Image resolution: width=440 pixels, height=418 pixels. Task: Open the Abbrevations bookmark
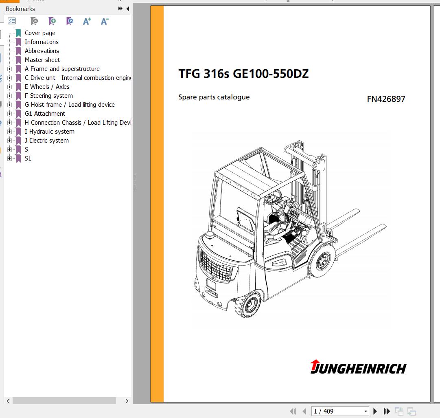pyautogui.click(x=42, y=51)
